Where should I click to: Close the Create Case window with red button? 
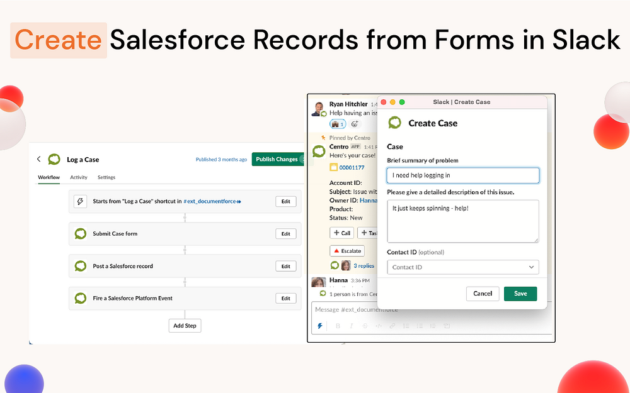[383, 102]
